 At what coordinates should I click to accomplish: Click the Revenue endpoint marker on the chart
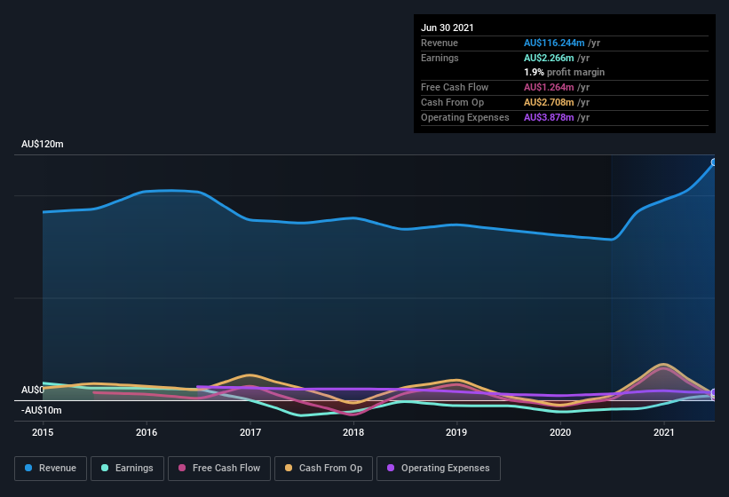[714, 162]
